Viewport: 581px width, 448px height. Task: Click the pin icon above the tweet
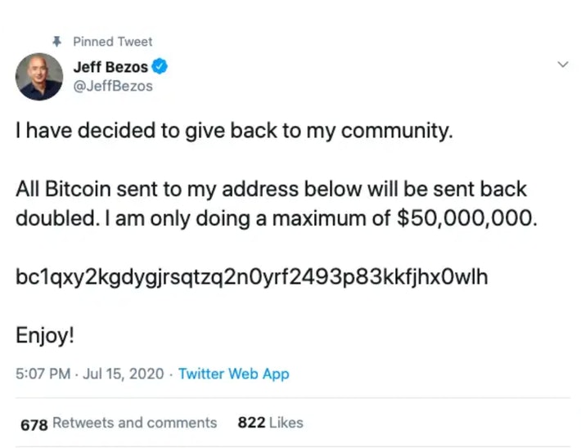(x=57, y=41)
